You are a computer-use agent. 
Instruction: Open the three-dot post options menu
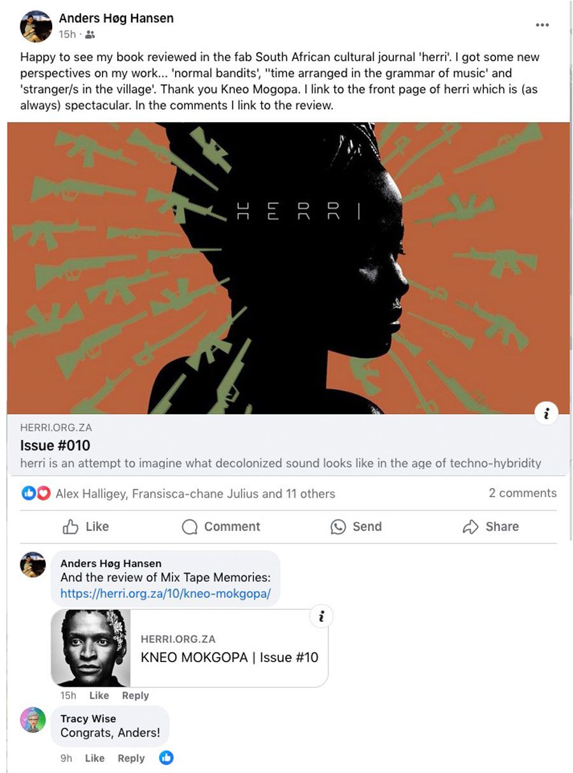point(542,25)
